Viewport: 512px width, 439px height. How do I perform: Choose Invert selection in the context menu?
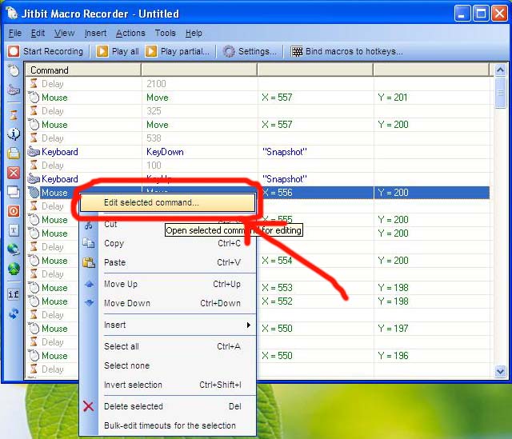click(x=167, y=385)
